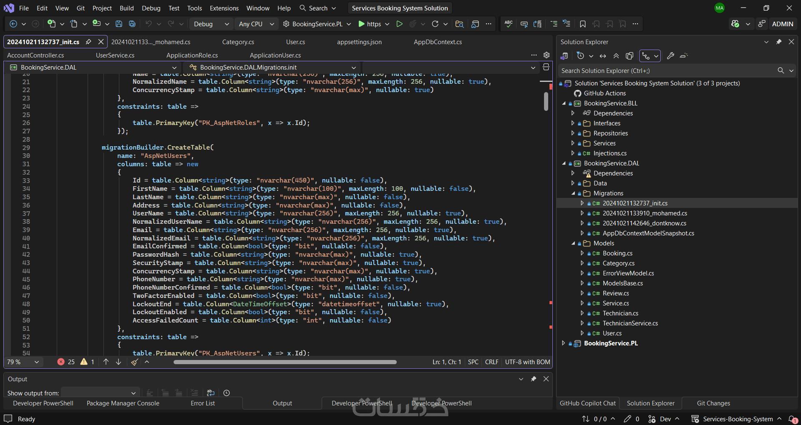The width and height of the screenshot is (801, 425).
Task: Open the Package Manager Console tab
Action: click(x=123, y=403)
